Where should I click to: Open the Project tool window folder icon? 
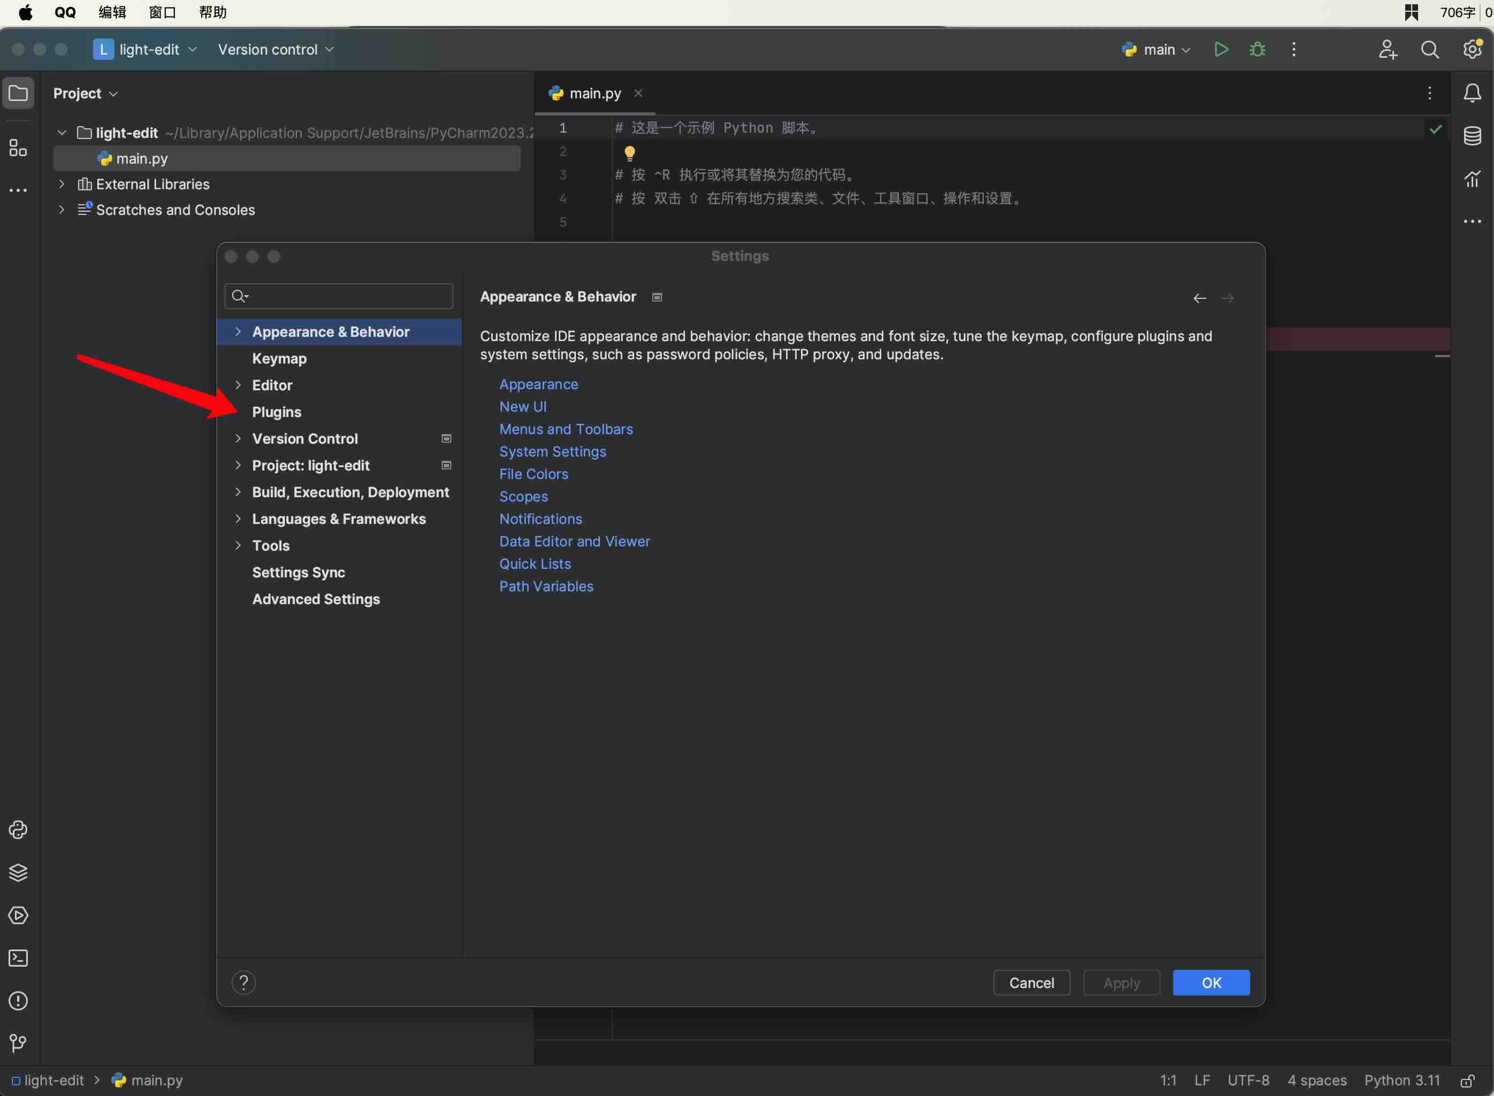[18, 93]
